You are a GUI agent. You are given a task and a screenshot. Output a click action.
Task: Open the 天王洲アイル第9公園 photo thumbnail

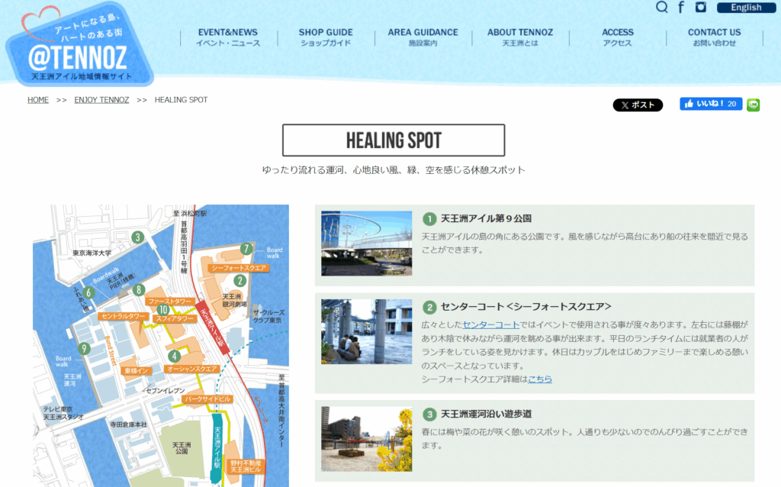pos(367,243)
